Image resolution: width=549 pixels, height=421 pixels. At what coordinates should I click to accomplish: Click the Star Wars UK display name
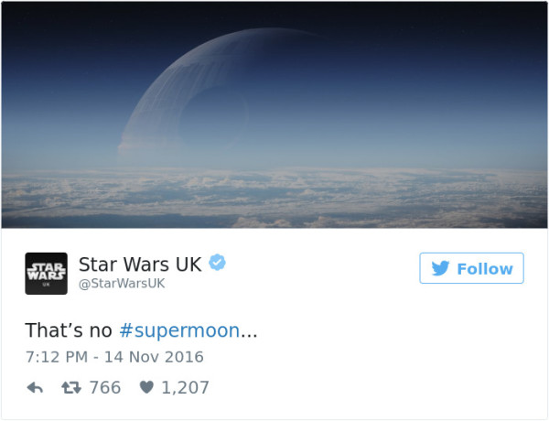click(140, 264)
